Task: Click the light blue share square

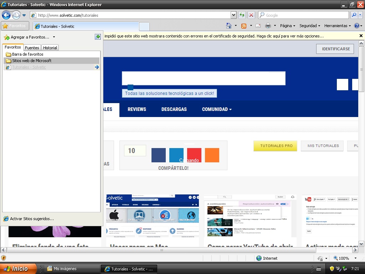Action: pyautogui.click(x=176, y=155)
